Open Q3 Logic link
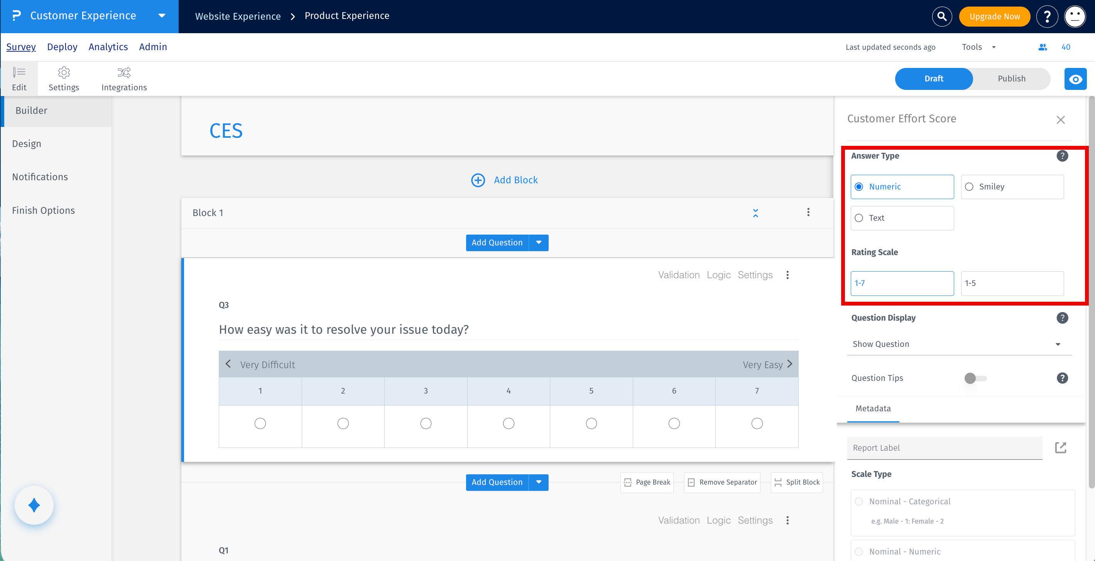This screenshot has width=1095, height=561. (x=718, y=275)
